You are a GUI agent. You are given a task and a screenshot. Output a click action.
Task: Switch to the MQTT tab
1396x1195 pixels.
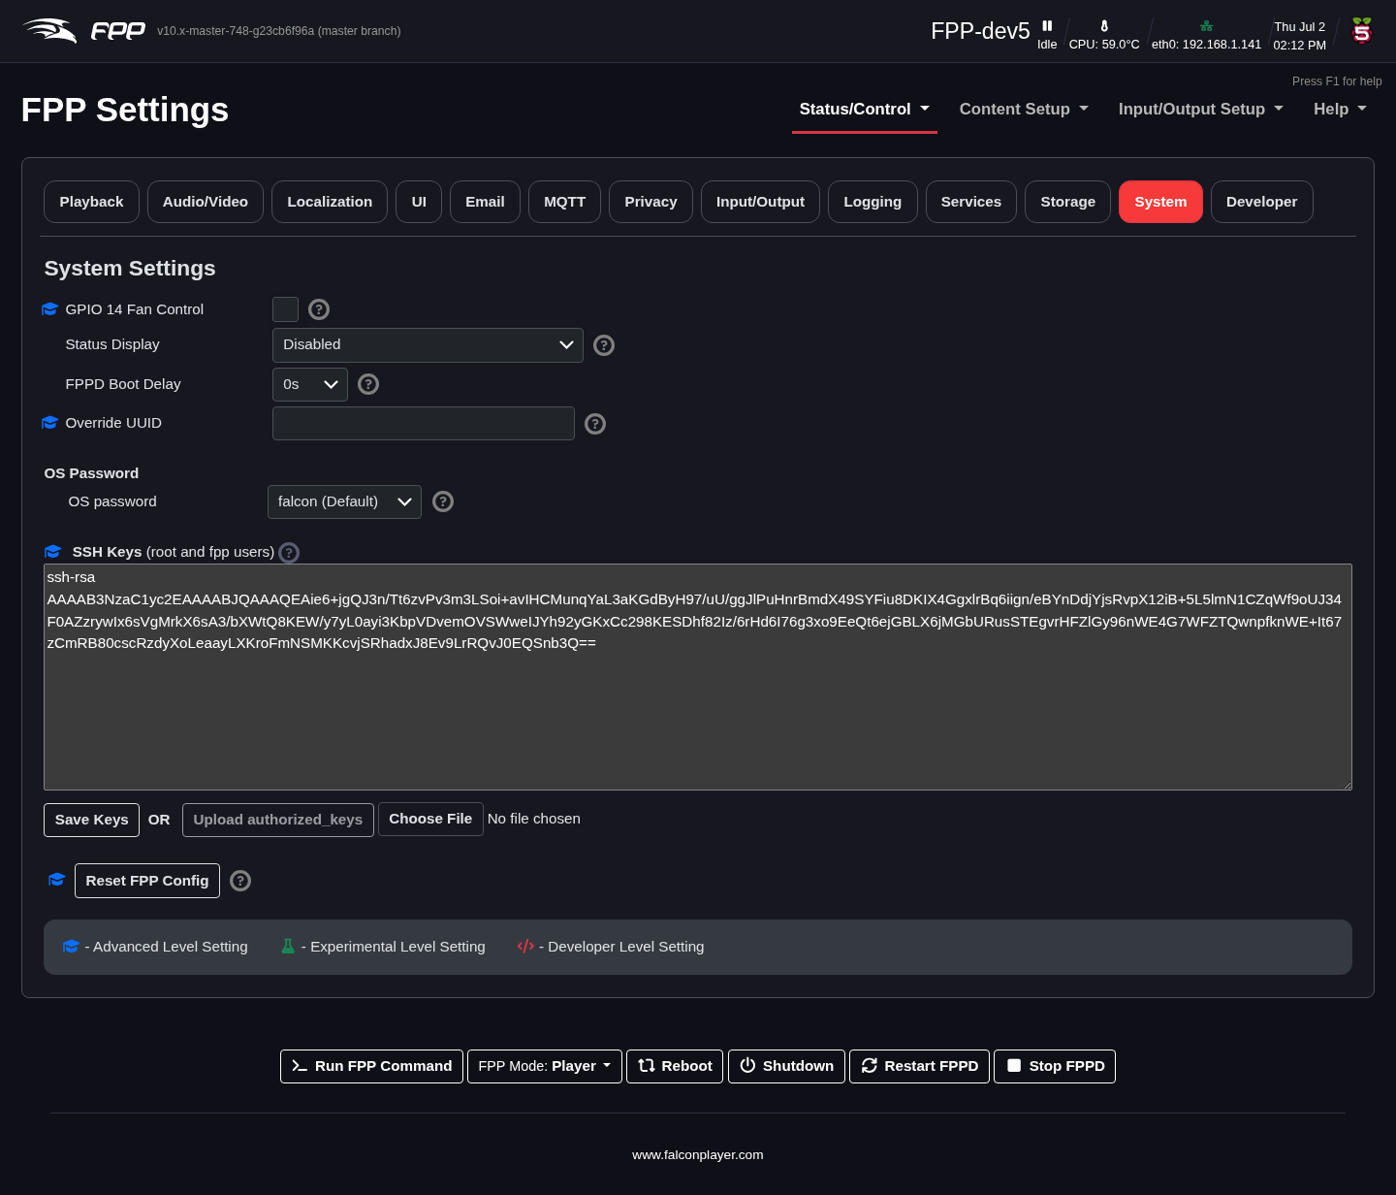564,202
